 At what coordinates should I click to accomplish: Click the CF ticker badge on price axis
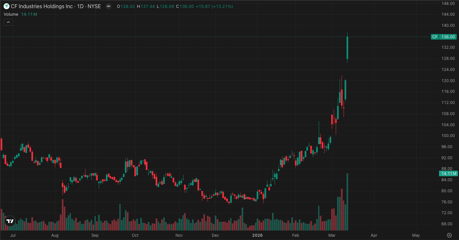[x=434, y=37]
